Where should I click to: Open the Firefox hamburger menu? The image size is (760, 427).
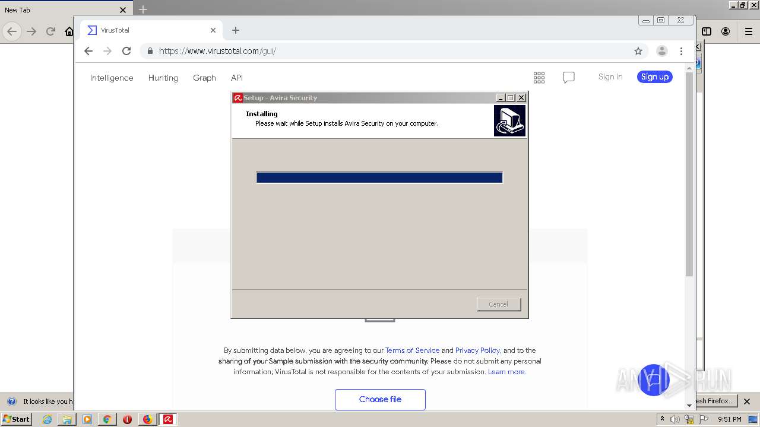749,31
